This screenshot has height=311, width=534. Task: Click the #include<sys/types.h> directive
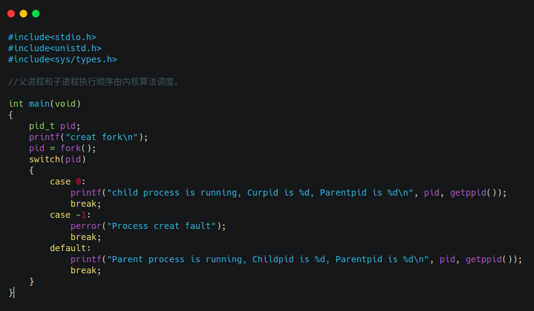(x=63, y=60)
